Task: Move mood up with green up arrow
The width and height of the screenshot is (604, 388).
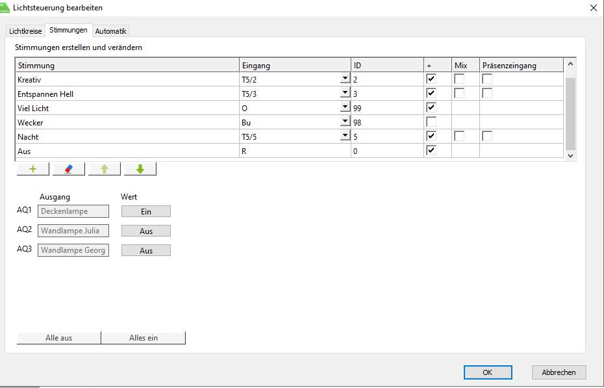Action: tap(105, 169)
